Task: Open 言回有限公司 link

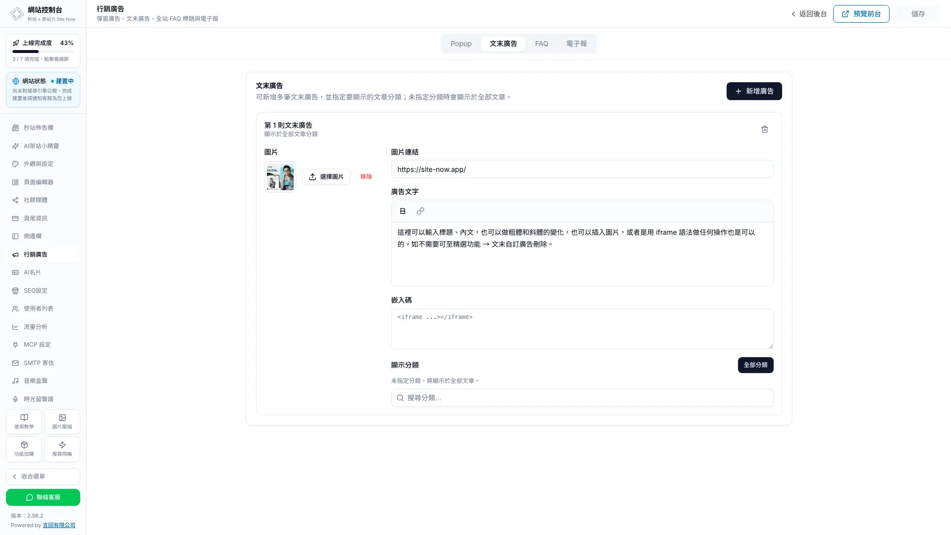Action: [59, 525]
